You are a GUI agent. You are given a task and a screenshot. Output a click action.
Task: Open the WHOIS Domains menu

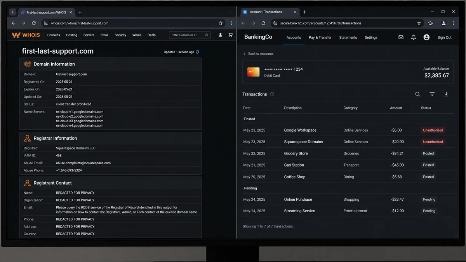coord(54,35)
